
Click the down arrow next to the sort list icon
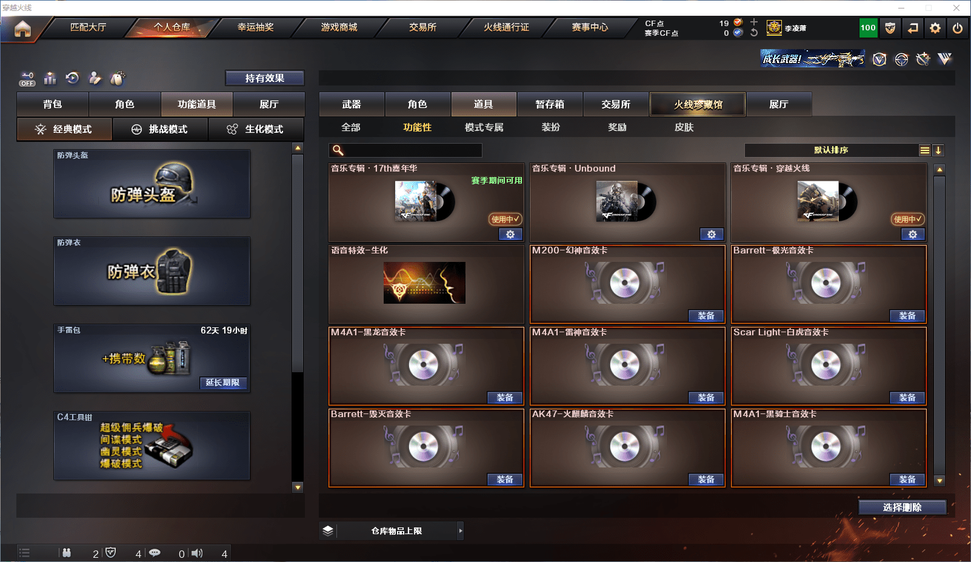point(939,150)
